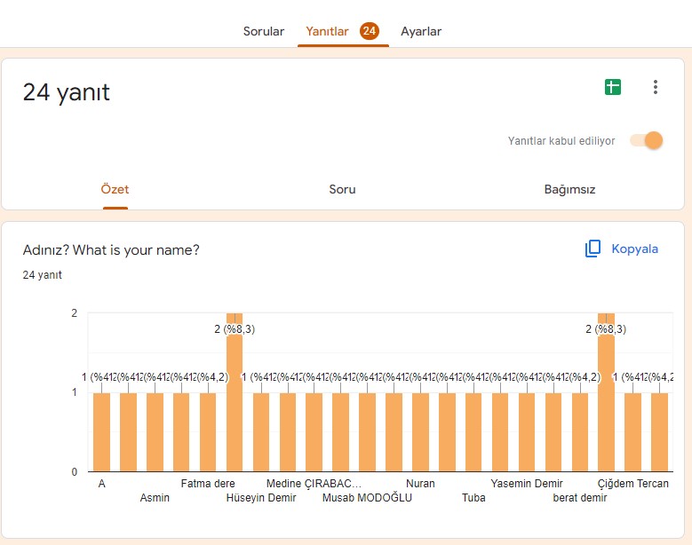Viewport: 692px width, 545px height.
Task: Show the Özet summary view
Action: [x=115, y=189]
